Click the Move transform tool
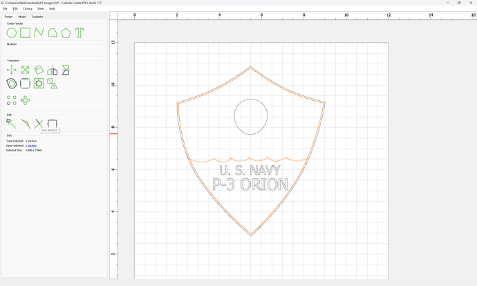477x286 pixels. tap(12, 70)
